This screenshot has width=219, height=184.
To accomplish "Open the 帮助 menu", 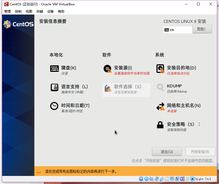I will pyautogui.click(x=61, y=12).
